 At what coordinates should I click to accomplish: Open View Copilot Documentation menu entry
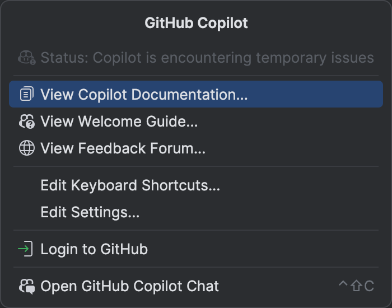coord(196,94)
